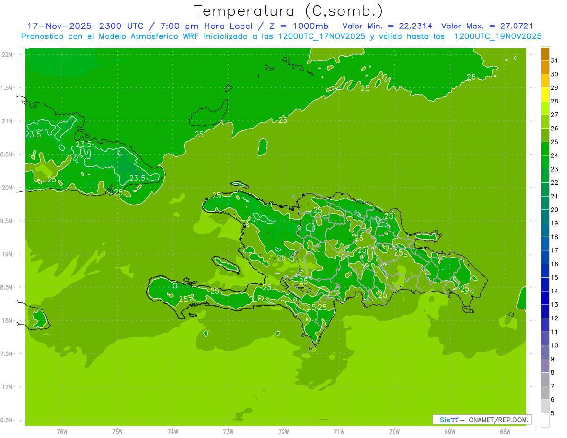
Task: Click the yellow color scale segment between 28 and 29
Action: (545, 94)
